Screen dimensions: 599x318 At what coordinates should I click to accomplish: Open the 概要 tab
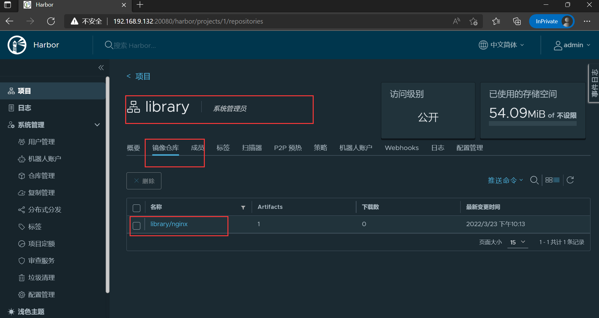click(x=133, y=148)
